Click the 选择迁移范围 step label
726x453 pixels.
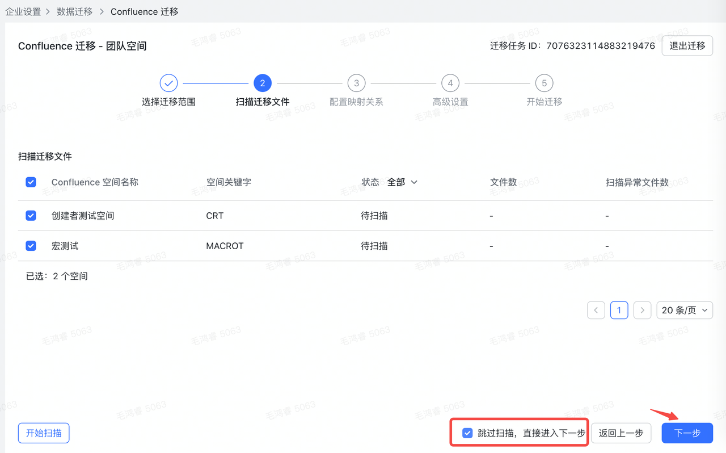[x=168, y=102]
